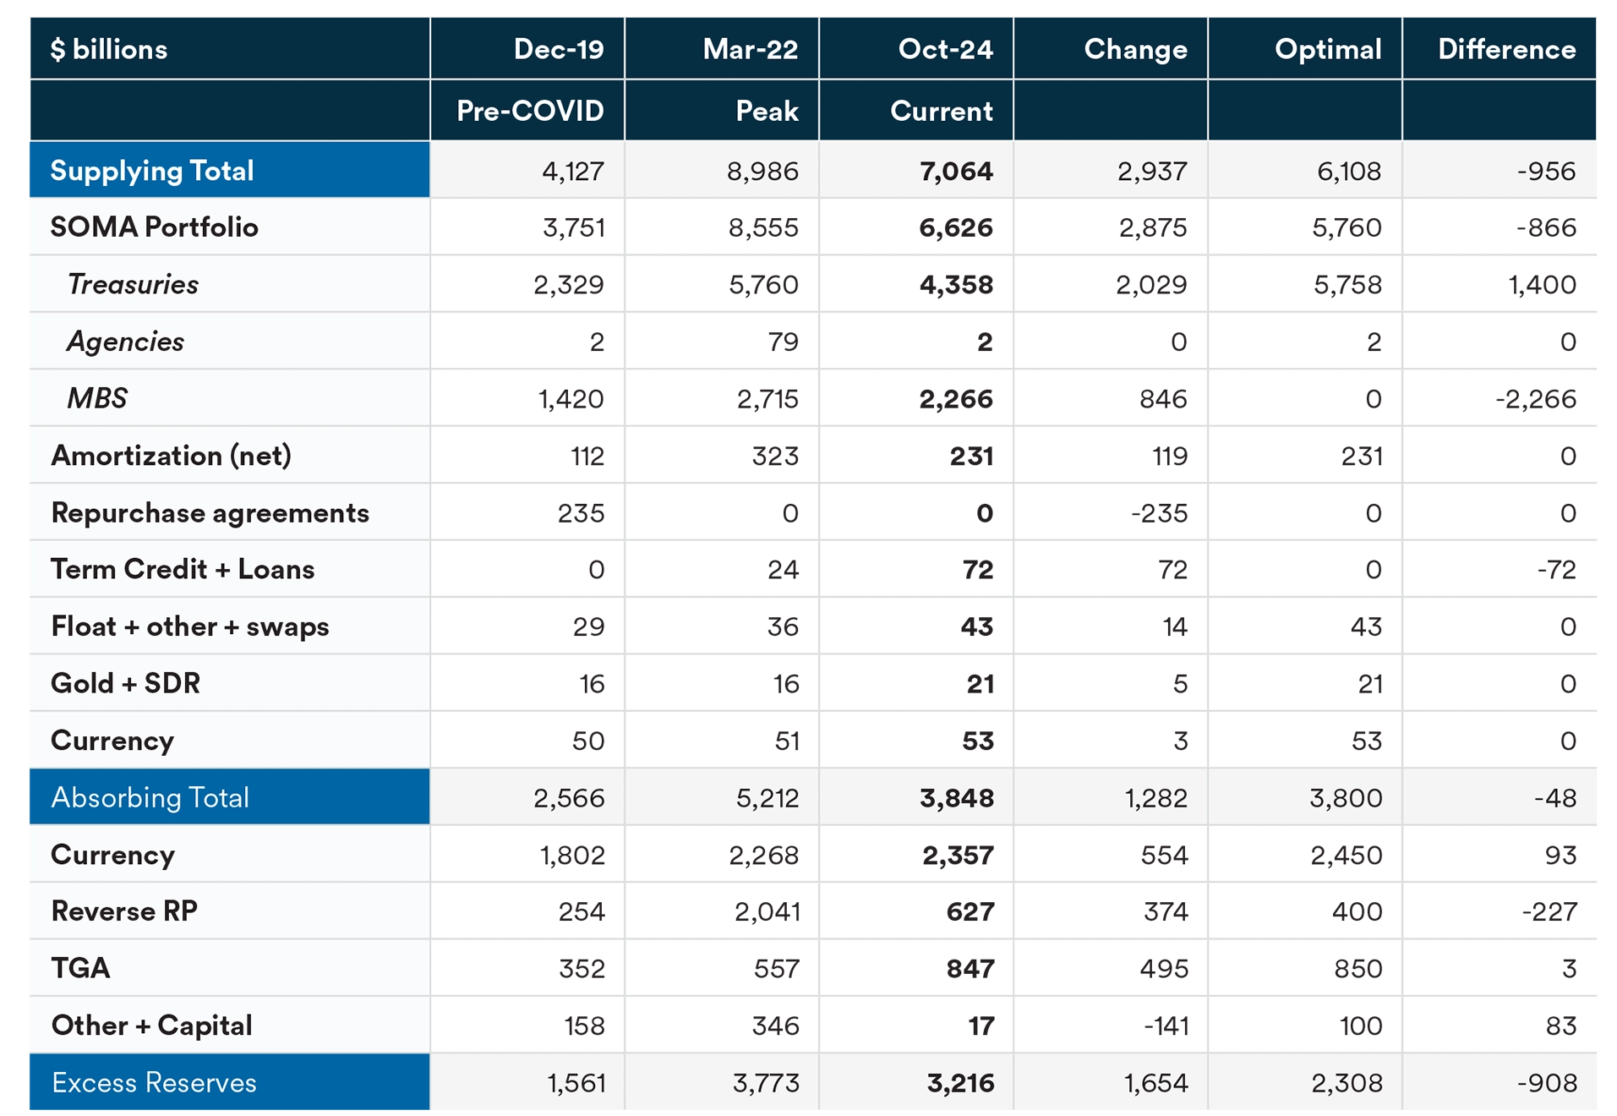Select the MBS row label
This screenshot has width=1617, height=1116.
(97, 398)
